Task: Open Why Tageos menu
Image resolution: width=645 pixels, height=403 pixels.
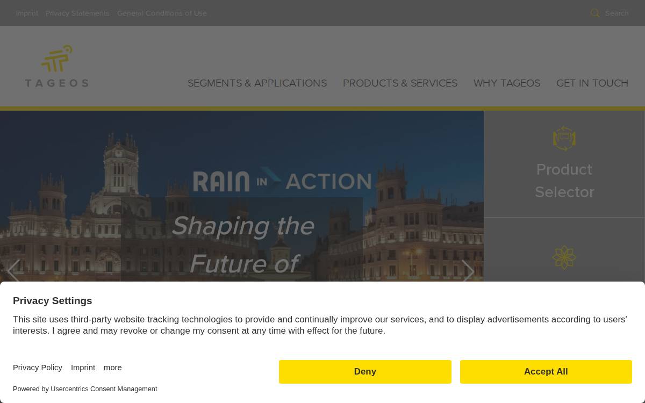Action: 507,83
